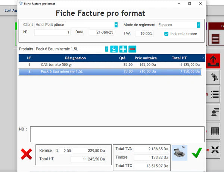Select the CAB tomate 500 gr row

pos(110,65)
